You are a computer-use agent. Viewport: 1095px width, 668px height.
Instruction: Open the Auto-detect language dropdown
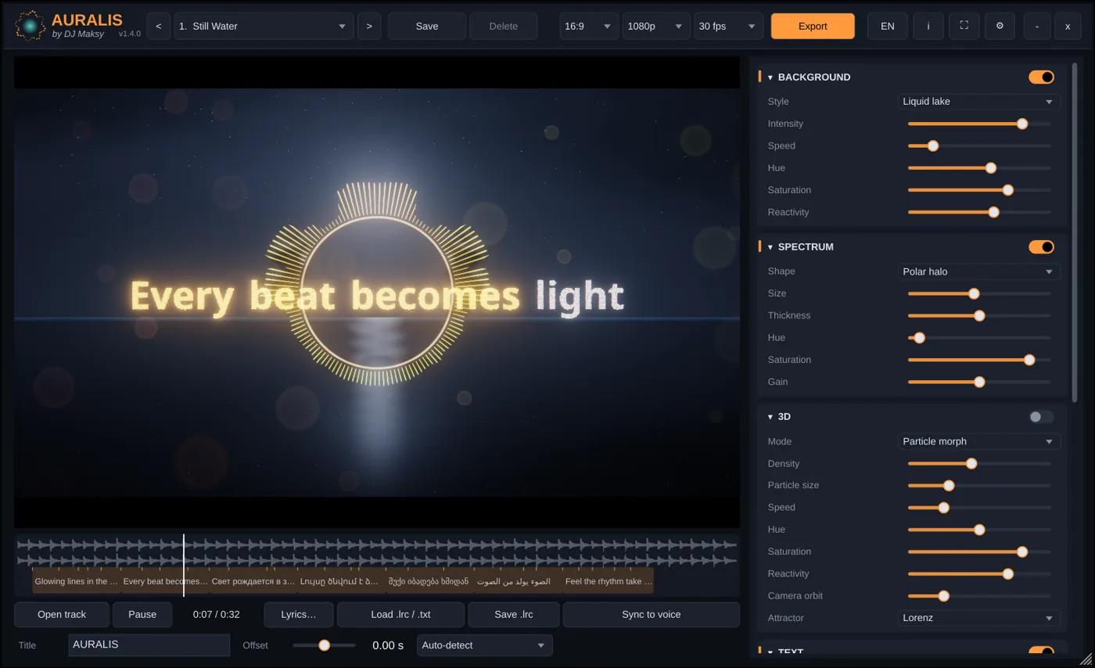(484, 645)
